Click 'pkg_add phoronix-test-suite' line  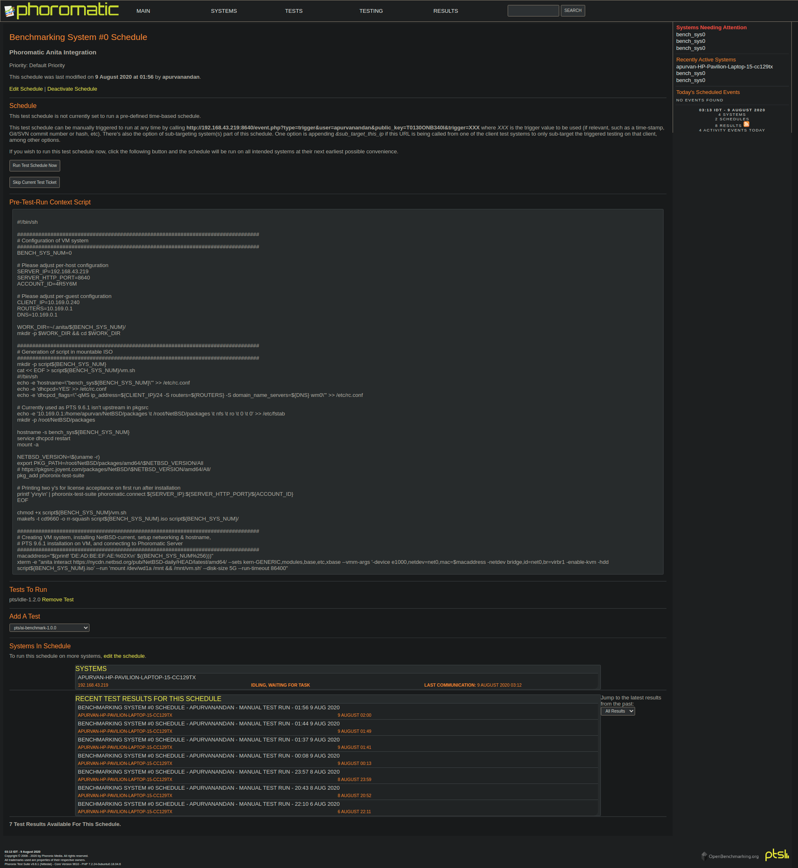[x=51, y=476]
